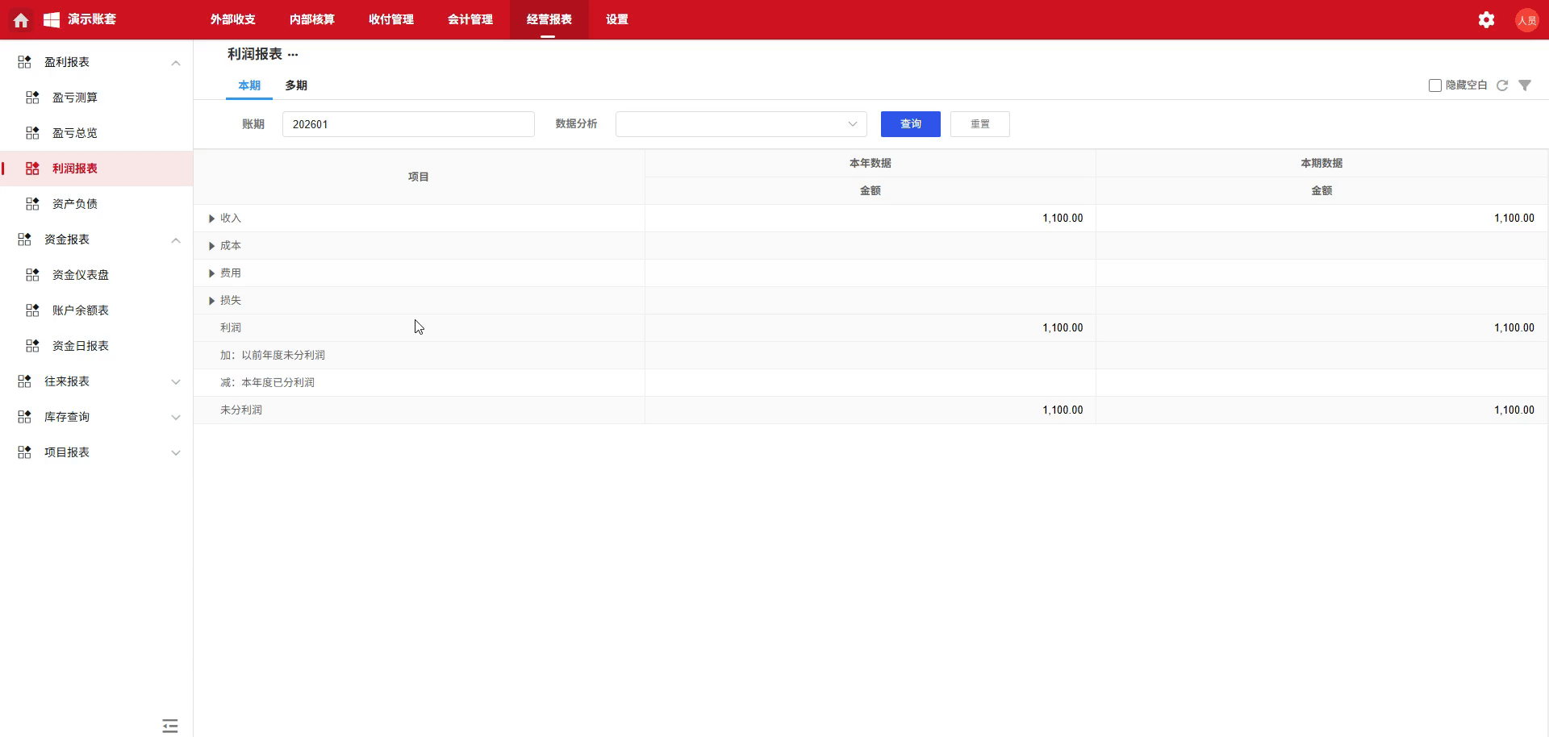Open 资金仪表盘 in the sidebar
Viewport: 1549px width, 737px height.
tap(81, 275)
